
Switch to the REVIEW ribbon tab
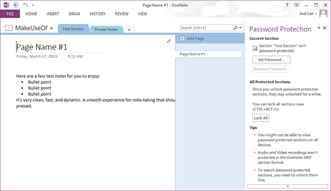point(122,14)
